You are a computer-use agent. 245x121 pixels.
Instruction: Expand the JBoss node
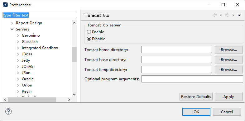(x=18, y=54)
